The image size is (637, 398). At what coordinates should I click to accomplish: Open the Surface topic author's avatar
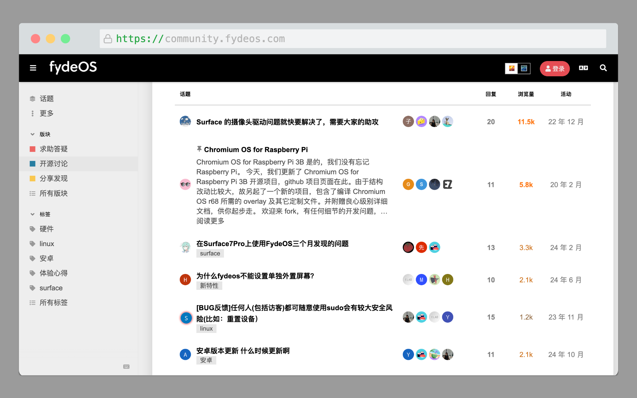tap(185, 121)
